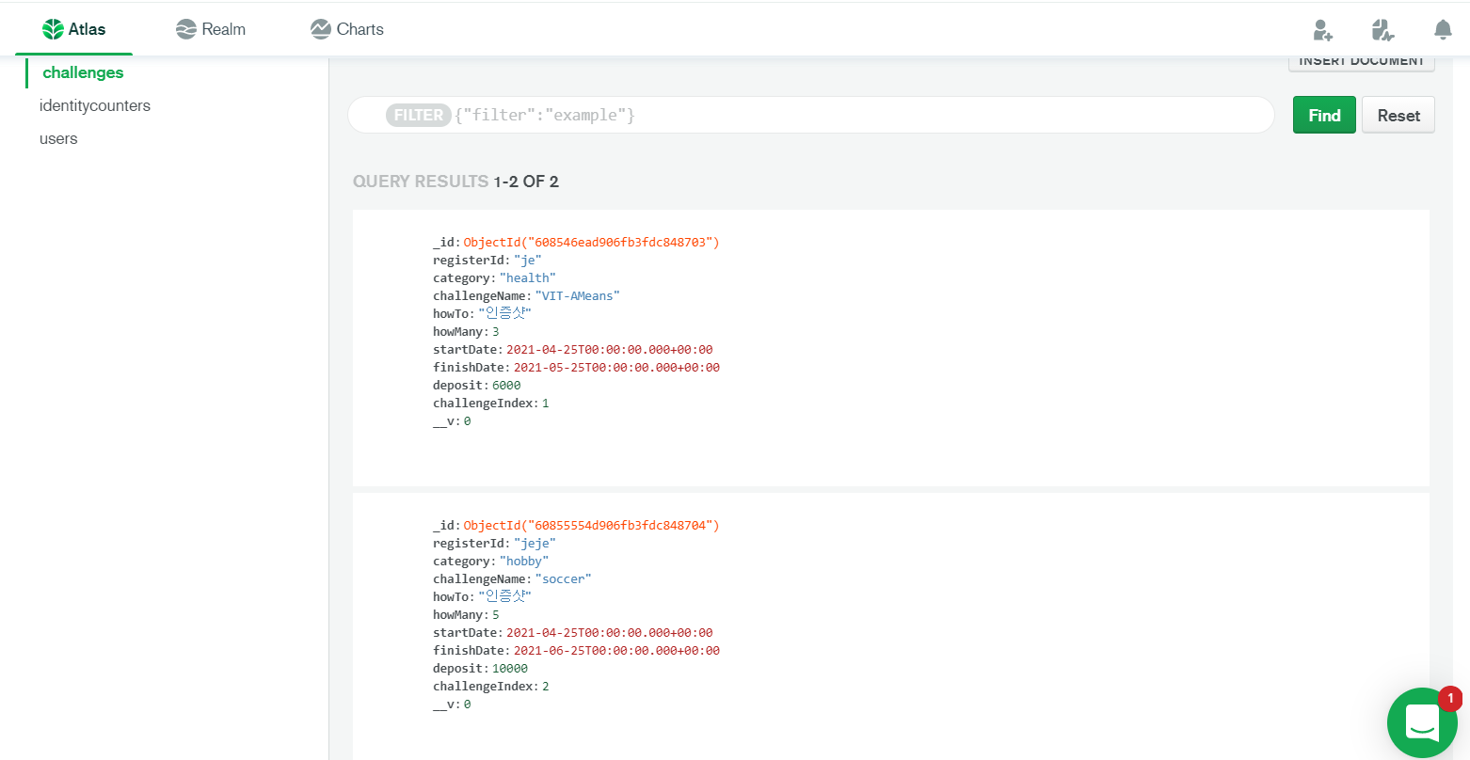Click startDate value in VIT-AMeans document
Image resolution: width=1470 pixels, height=760 pixels.
610,350
